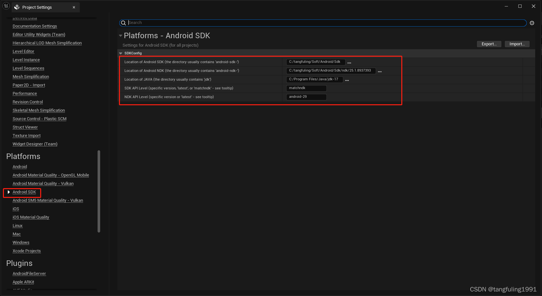Open the Android platform settings
Viewport: 542px width, 296px height.
point(20,167)
